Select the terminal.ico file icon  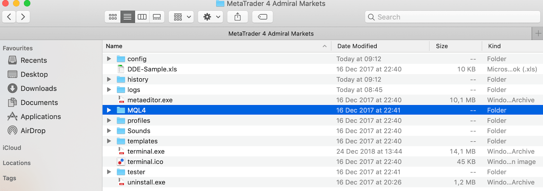(x=121, y=162)
